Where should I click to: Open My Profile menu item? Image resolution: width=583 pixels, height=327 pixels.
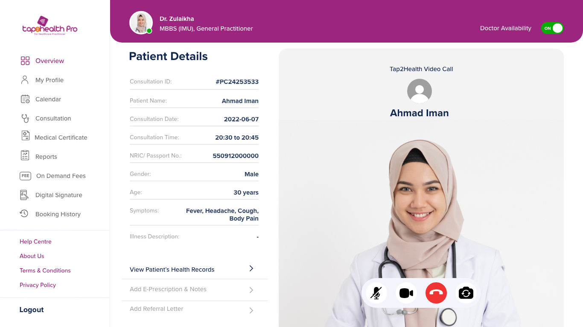click(50, 80)
